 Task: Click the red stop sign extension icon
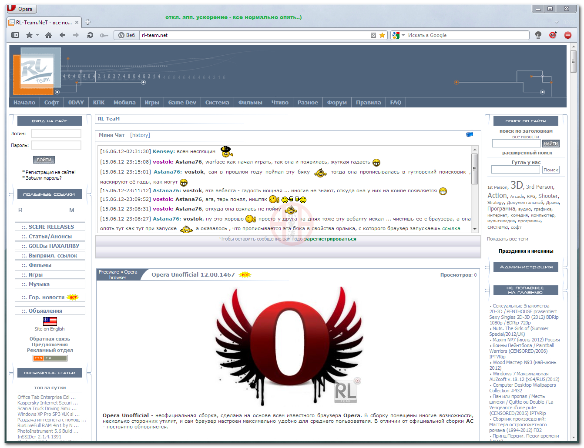point(568,35)
